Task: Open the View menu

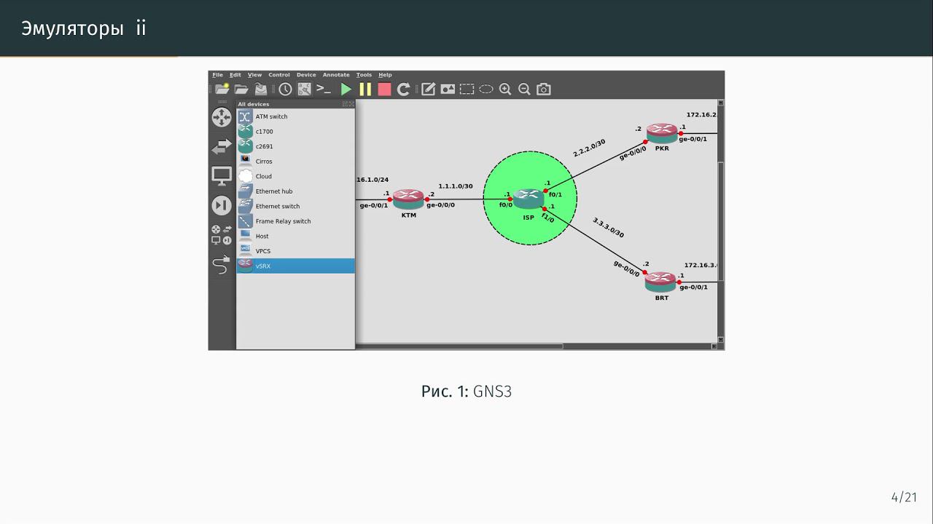Action: click(254, 75)
